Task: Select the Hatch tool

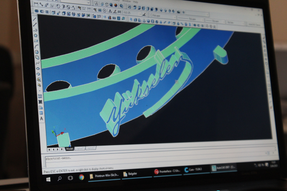Action: point(40,96)
